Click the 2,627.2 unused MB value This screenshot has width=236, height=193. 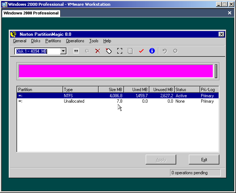(x=167, y=96)
